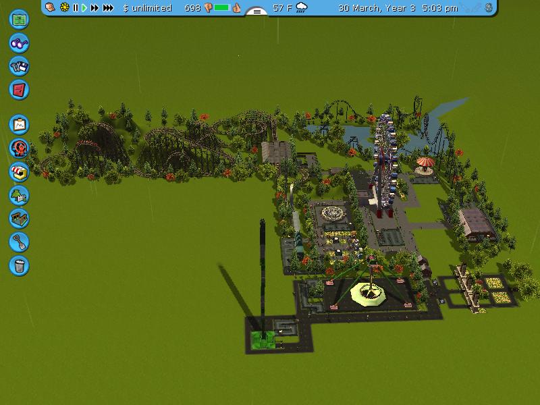Open the red scenario objectives book
This screenshot has height=405, width=540.
[19, 90]
